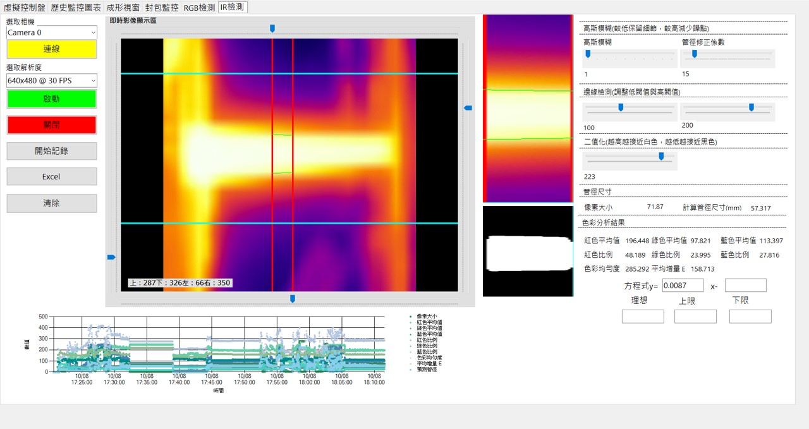Click the 二值化 slider thumb

[661, 156]
